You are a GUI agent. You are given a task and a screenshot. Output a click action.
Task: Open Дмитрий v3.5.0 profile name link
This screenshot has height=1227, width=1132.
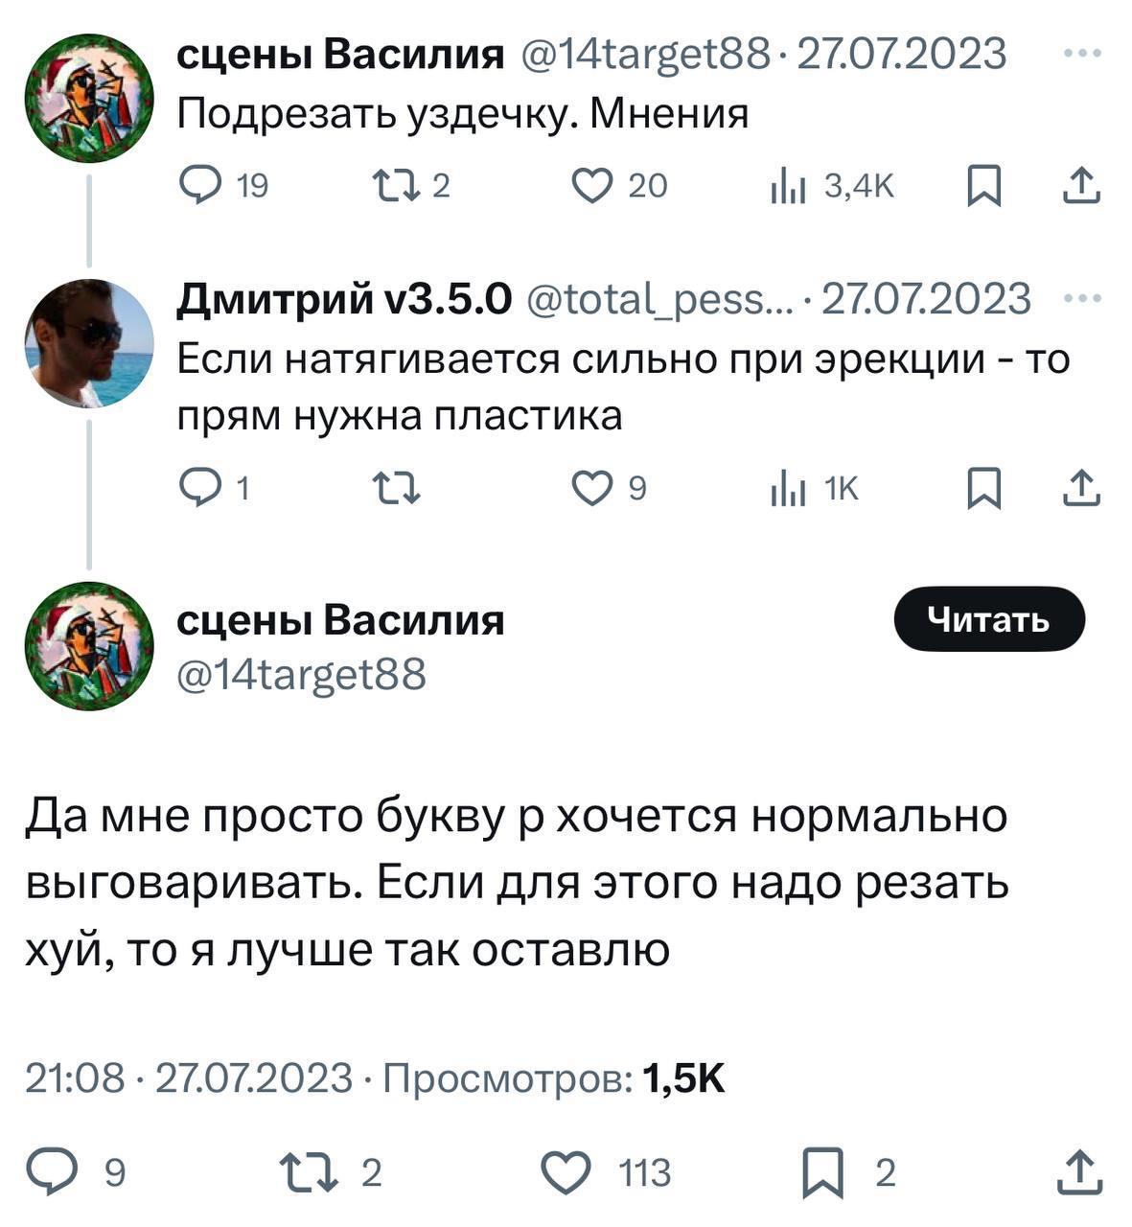[x=345, y=299]
